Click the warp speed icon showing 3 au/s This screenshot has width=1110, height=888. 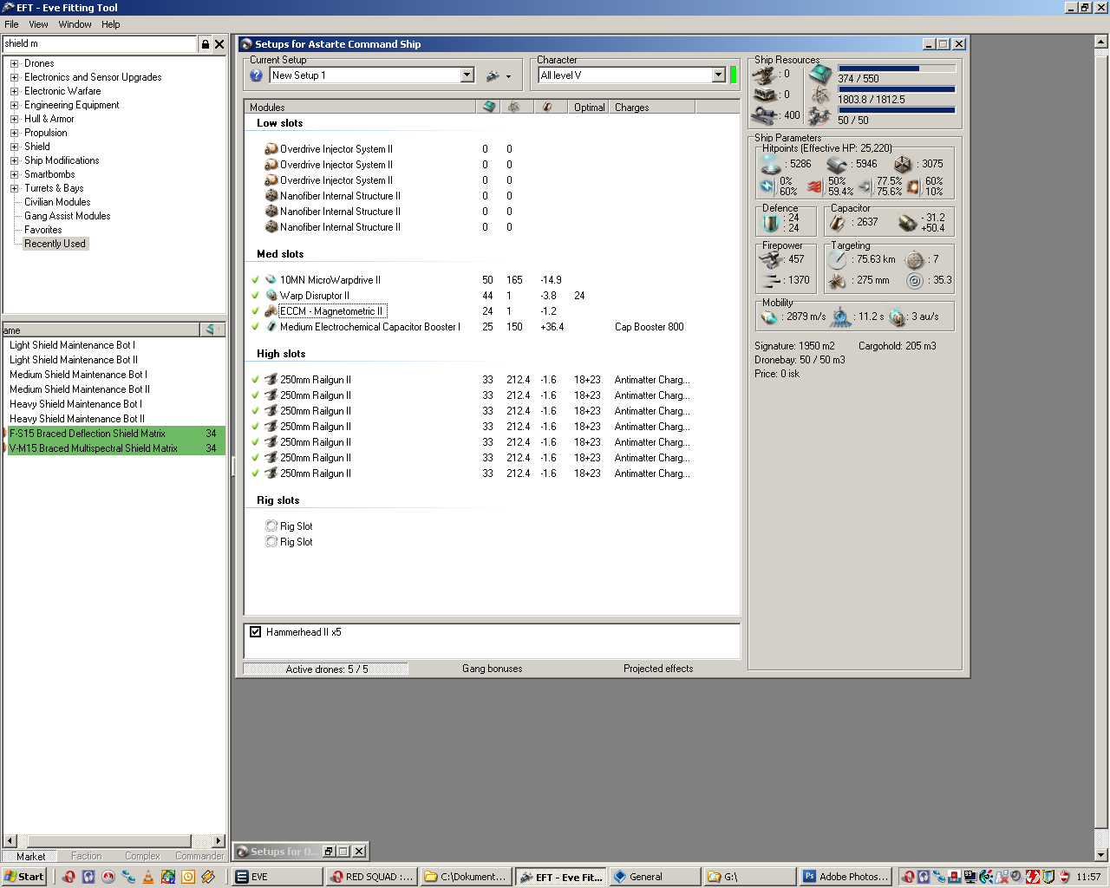897,317
